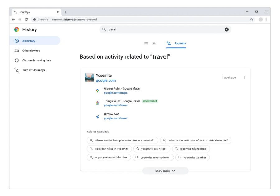
Task: Clear the travel search with the X button
Action: point(226,29)
